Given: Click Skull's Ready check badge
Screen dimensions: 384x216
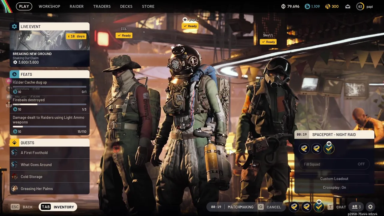Looking at the screenshot, I should click(x=268, y=42).
